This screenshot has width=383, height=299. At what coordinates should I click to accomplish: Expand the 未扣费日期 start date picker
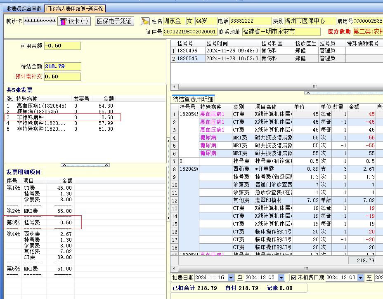(x=360, y=278)
